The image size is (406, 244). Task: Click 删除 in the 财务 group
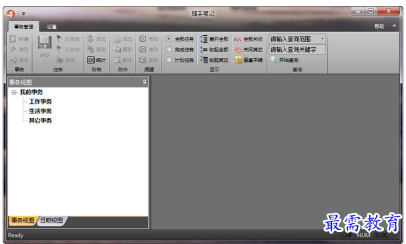coord(96,49)
